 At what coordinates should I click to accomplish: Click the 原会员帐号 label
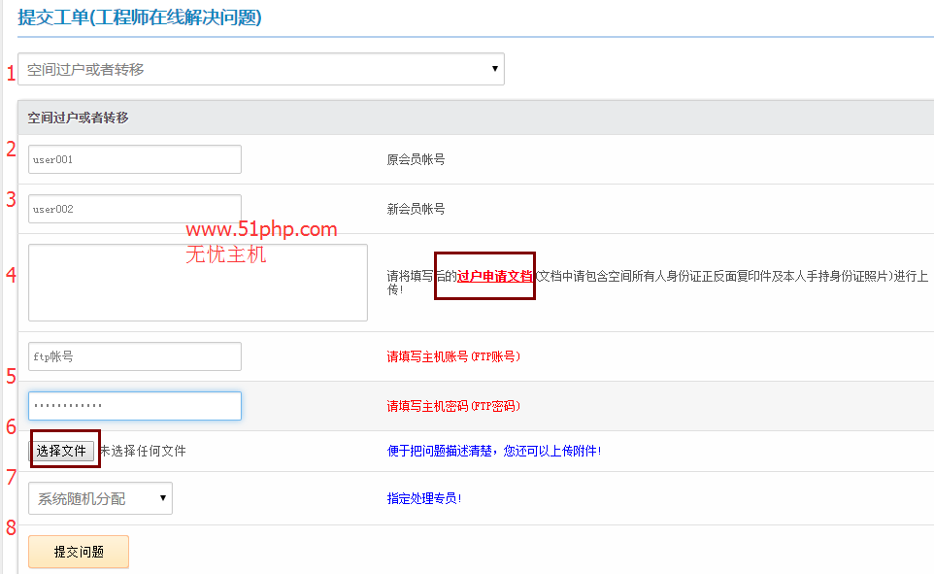[416, 159]
